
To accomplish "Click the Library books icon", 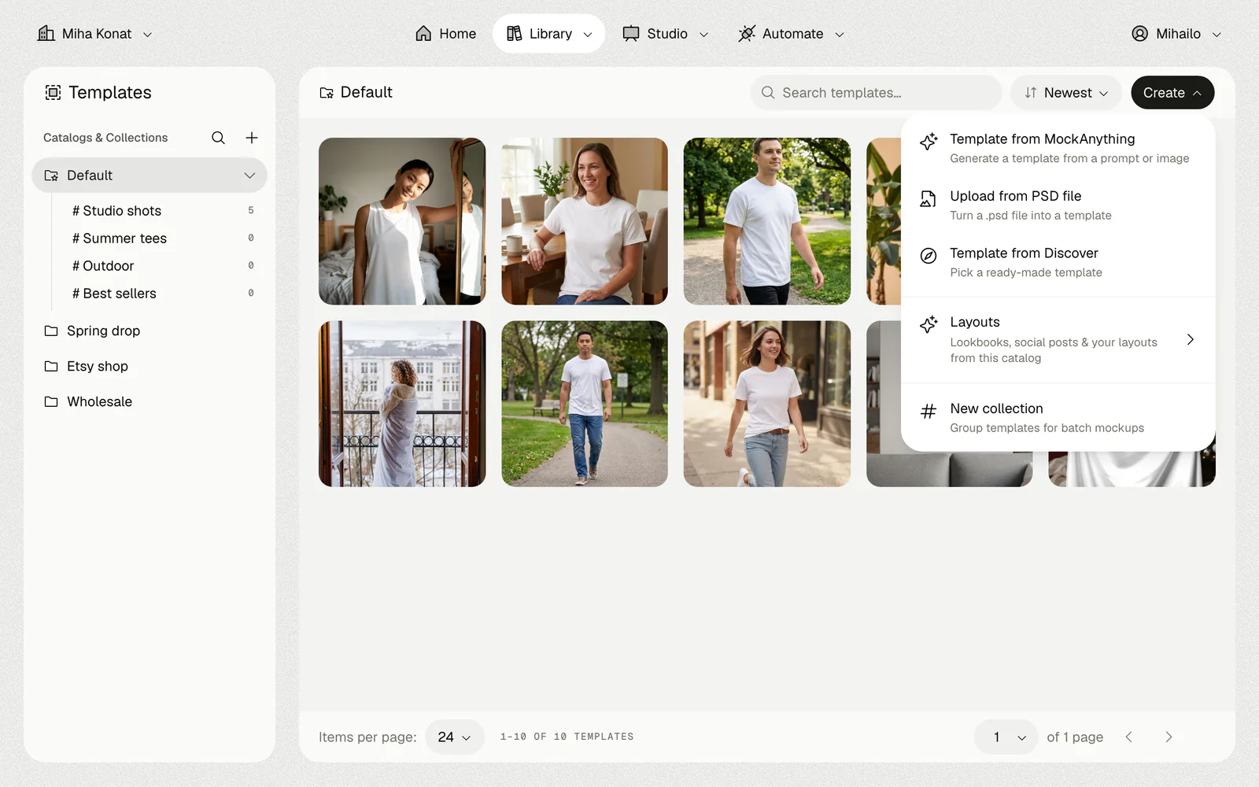I will click(x=514, y=33).
